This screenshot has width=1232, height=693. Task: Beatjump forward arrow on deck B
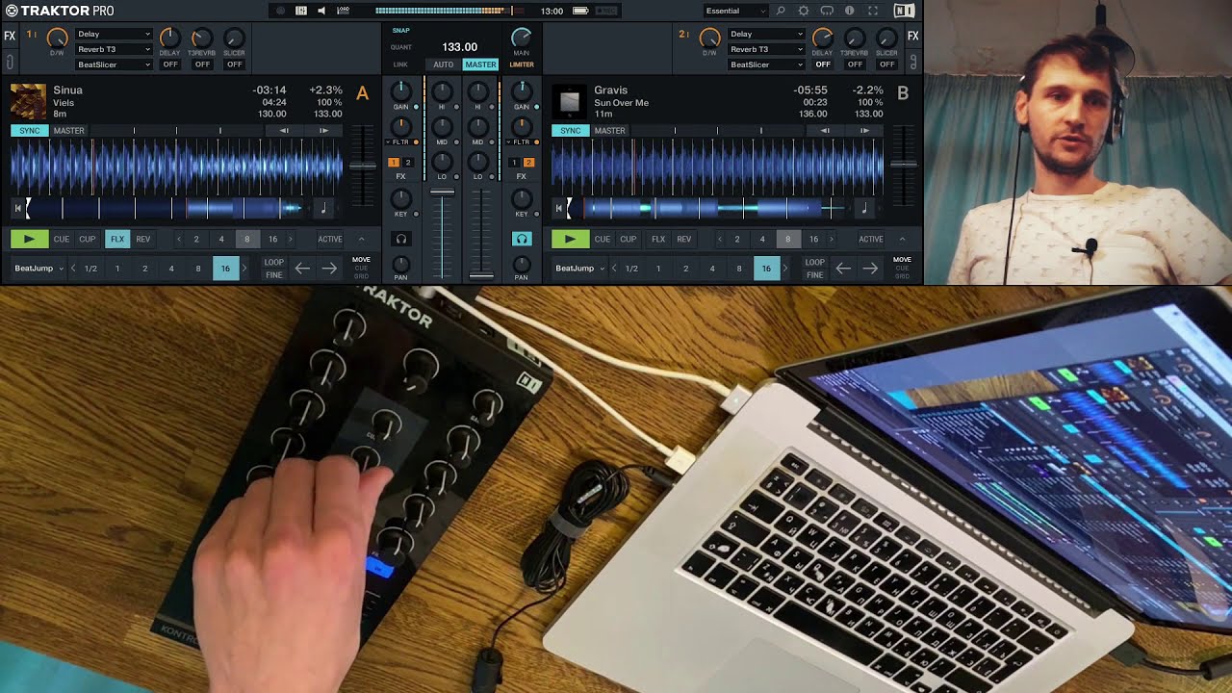pyautogui.click(x=870, y=269)
